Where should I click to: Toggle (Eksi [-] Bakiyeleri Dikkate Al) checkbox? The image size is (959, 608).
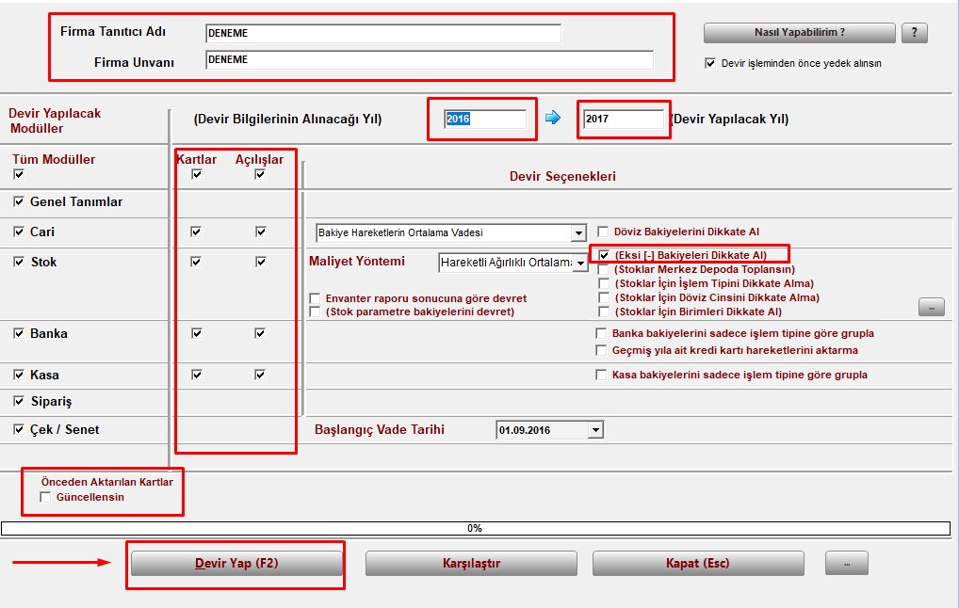pyautogui.click(x=604, y=255)
